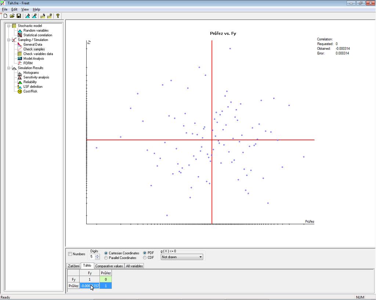Switch to the Zatížení tab
This screenshot has height=300, width=376.
tap(73, 266)
